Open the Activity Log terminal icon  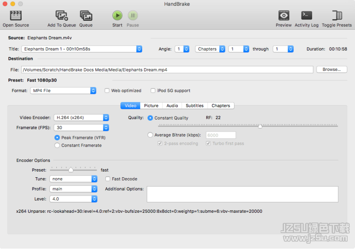click(306, 15)
